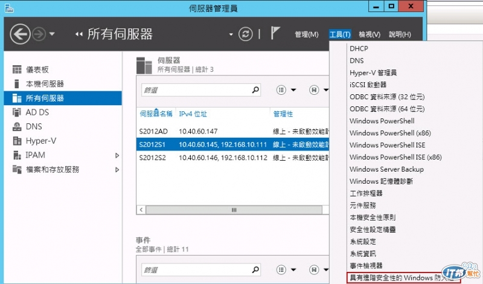Click the search magnifier in events filter

click(x=255, y=269)
